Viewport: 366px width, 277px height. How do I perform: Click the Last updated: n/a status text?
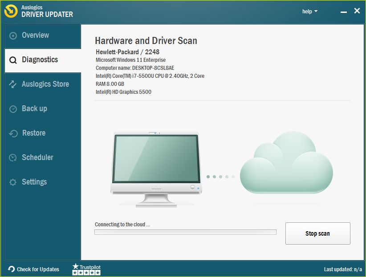(343, 269)
